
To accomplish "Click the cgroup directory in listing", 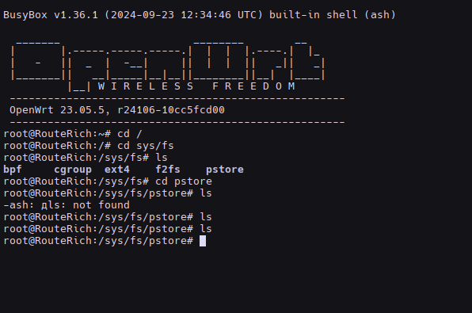I will 73,170.
